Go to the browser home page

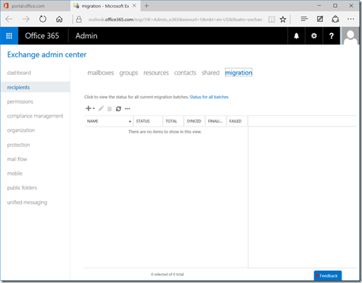pos(60,19)
